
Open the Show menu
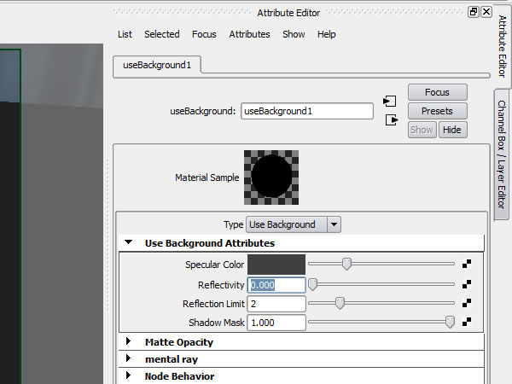294,34
